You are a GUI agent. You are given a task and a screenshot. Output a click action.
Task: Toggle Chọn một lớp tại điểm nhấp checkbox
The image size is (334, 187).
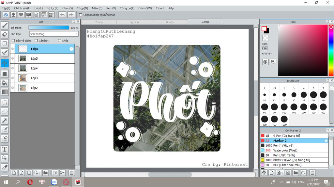point(81,15)
